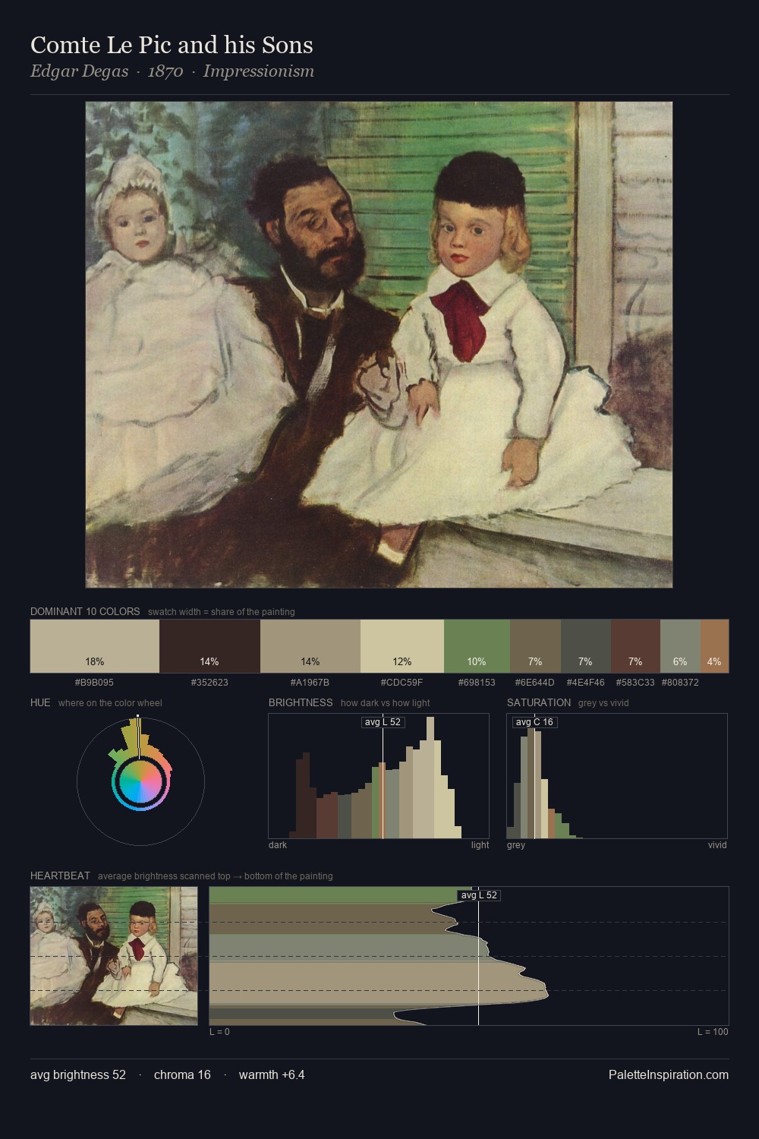Click the heartbeat brightness profile chart
Screen dimensions: 759x1139
pos(469,956)
